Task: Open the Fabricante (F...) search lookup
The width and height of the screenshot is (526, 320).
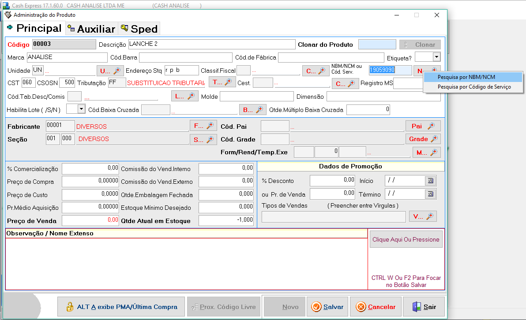Action: tap(203, 126)
